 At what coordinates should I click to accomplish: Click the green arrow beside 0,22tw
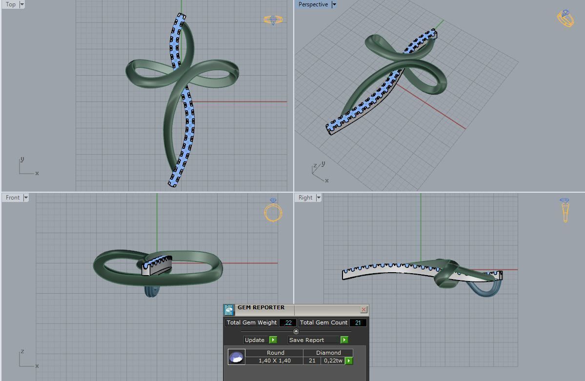coord(349,361)
